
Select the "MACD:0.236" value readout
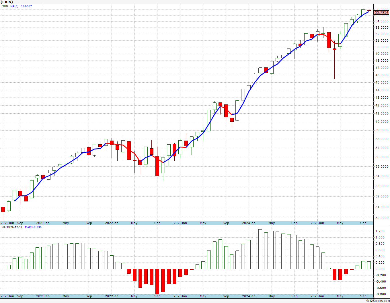[x=33, y=227]
